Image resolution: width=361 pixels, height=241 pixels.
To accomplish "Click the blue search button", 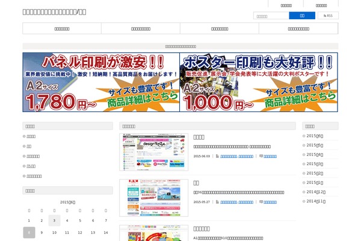I will [302, 16].
